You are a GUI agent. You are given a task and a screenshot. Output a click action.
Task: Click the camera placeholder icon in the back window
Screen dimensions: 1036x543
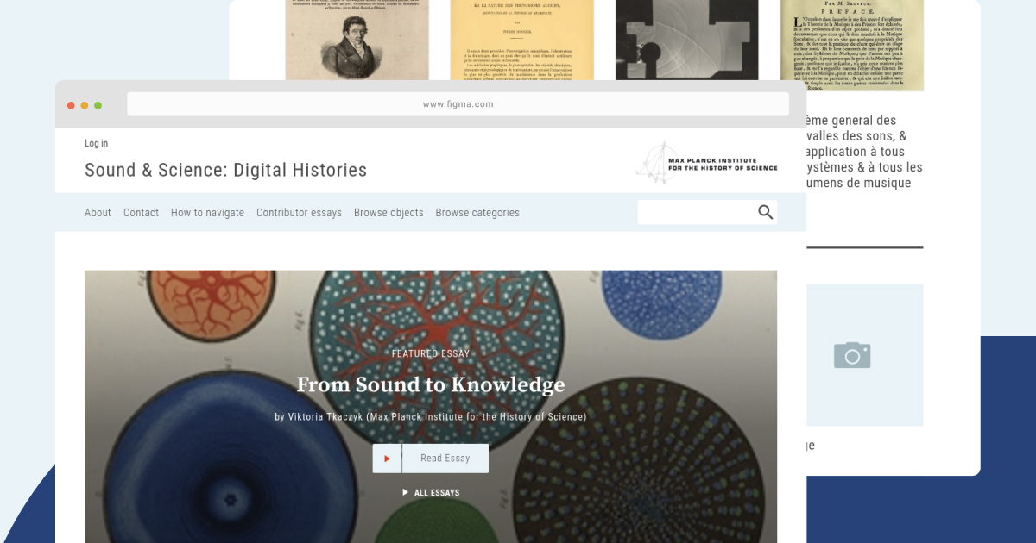pyautogui.click(x=852, y=355)
